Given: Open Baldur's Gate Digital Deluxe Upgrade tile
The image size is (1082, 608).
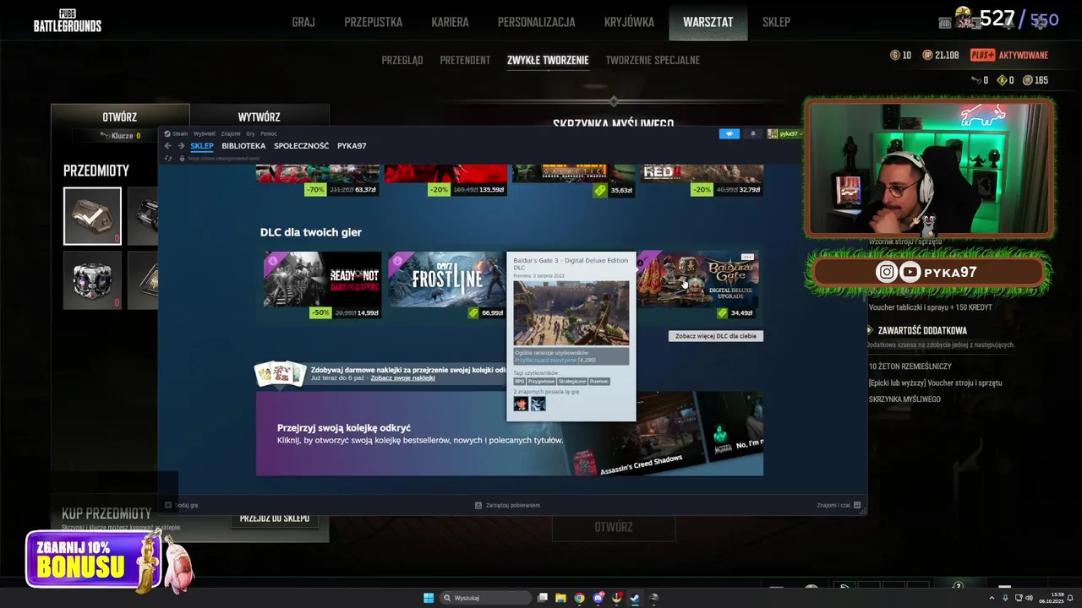Looking at the screenshot, I should click(x=697, y=280).
